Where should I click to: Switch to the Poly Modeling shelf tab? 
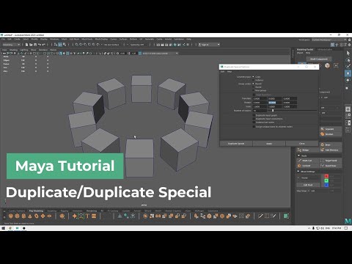pos(36,210)
